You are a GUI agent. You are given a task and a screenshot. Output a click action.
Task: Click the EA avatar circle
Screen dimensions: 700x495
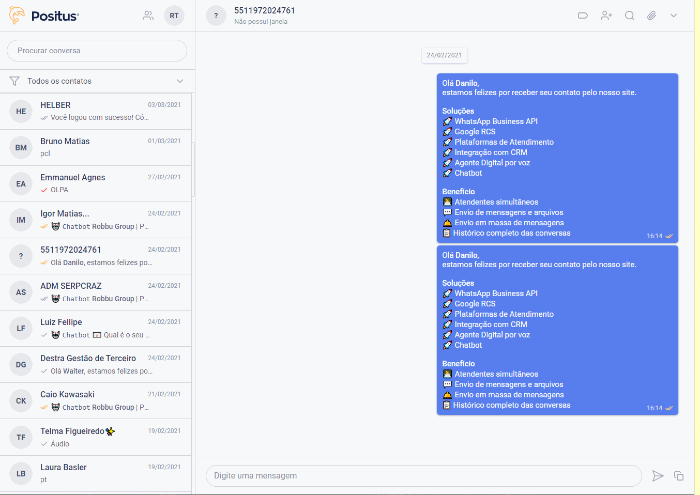21,184
